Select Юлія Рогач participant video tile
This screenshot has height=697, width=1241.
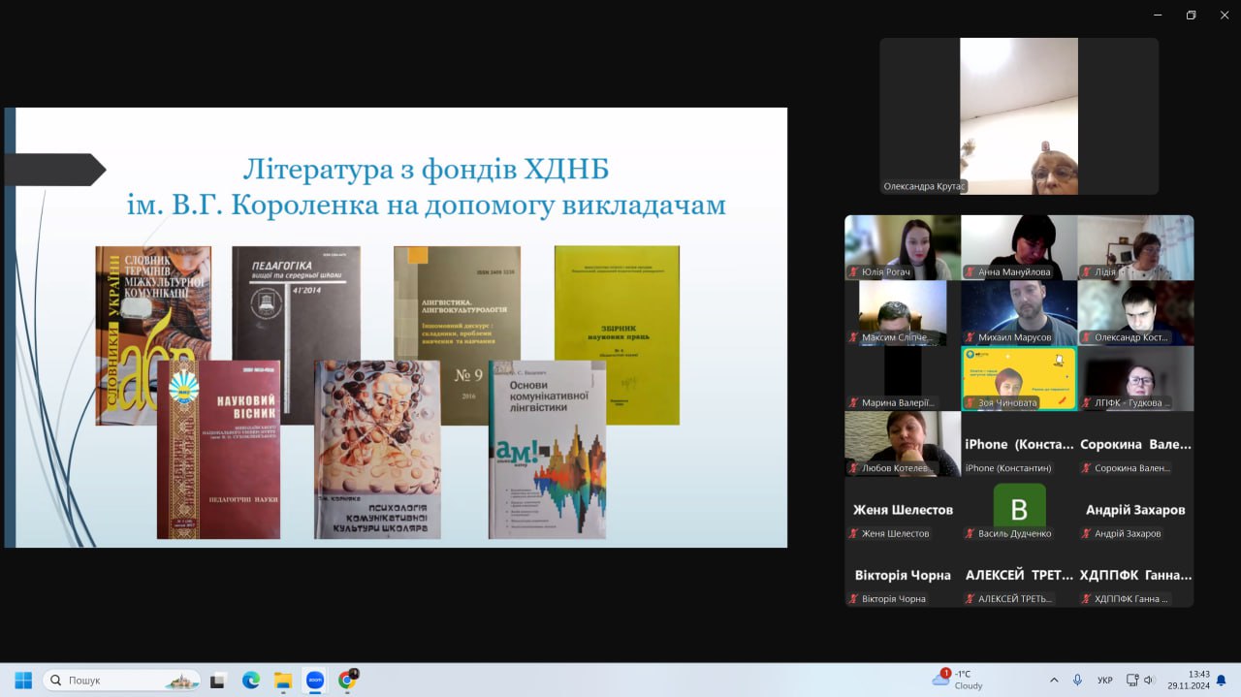click(903, 247)
